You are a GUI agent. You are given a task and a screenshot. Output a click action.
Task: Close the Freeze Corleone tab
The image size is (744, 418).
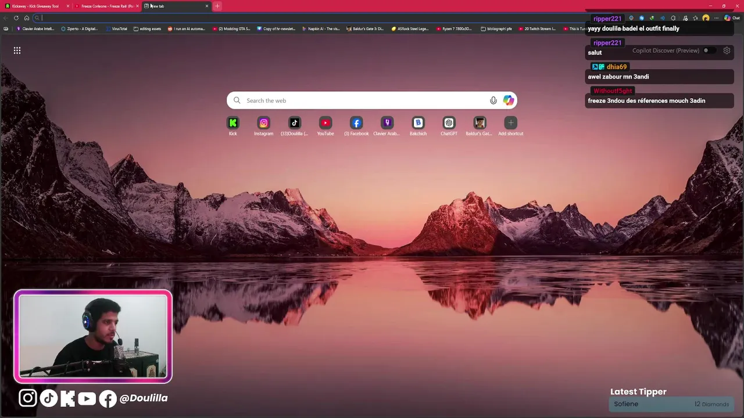point(137,6)
